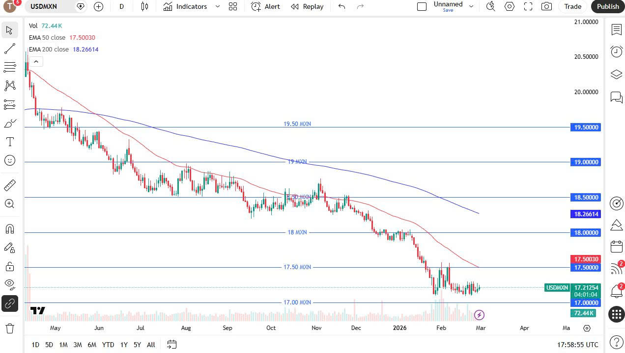625x353 pixels.
Task: Toggle magnet mode for drawings
Action: (x=9, y=229)
